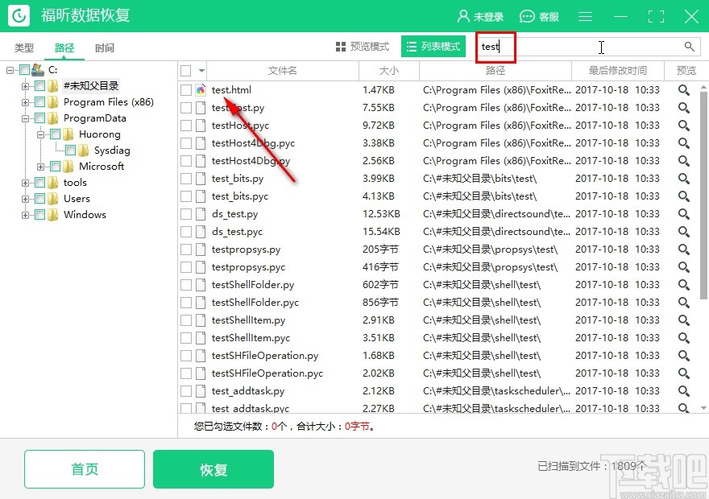The image size is (709, 499).
Task: Sort by 最后修改时间 column header
Action: tap(618, 71)
